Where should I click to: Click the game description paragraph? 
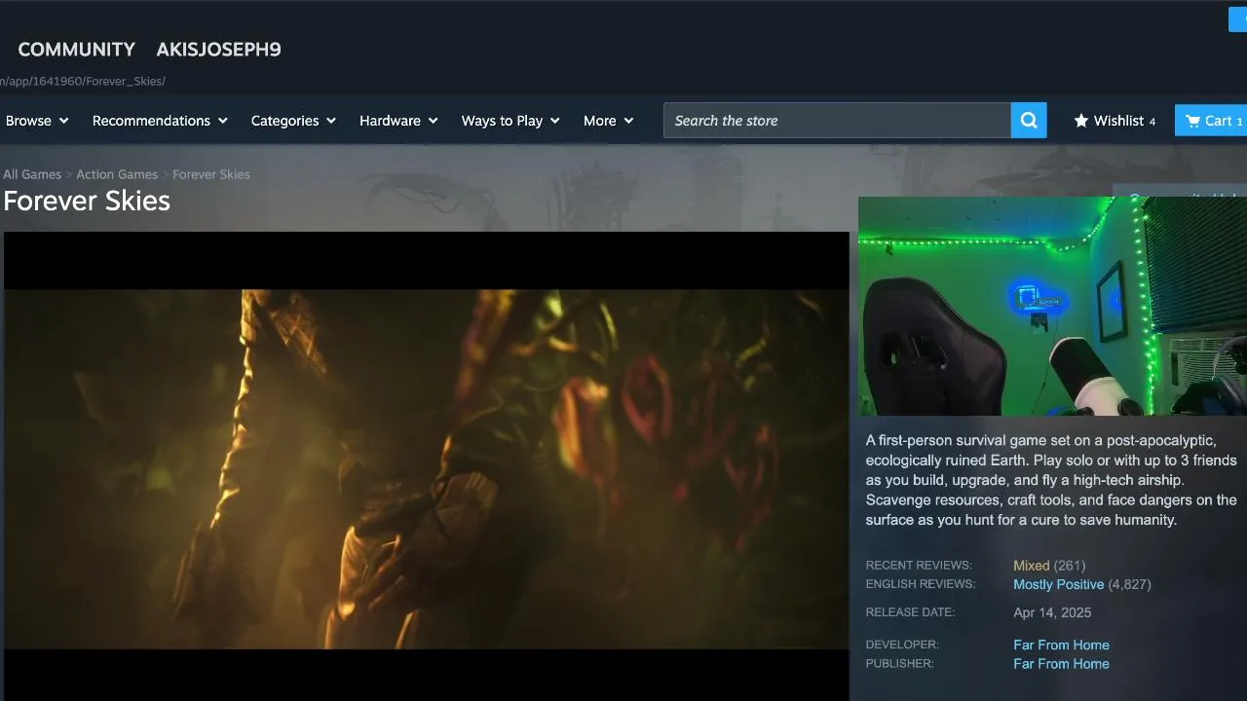(x=1051, y=480)
